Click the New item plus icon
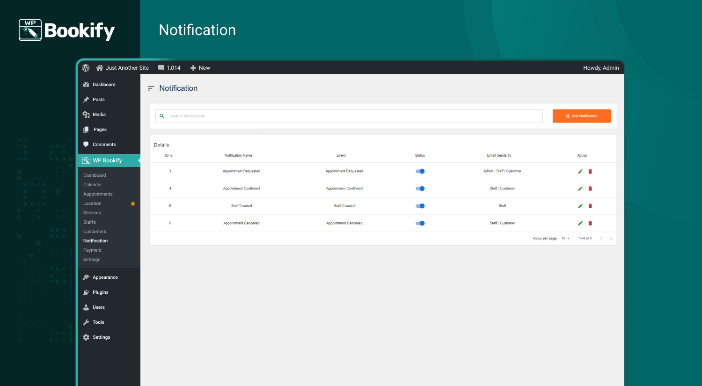This screenshot has height=386, width=702. (x=193, y=67)
